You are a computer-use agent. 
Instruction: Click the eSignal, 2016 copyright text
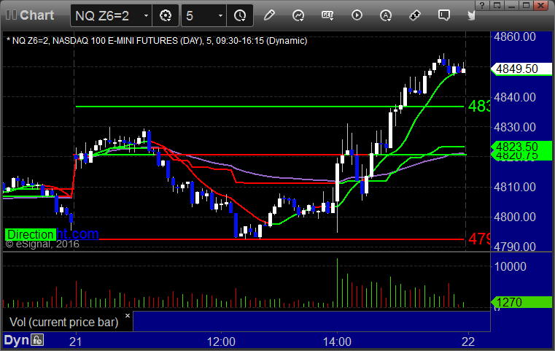coord(42,244)
